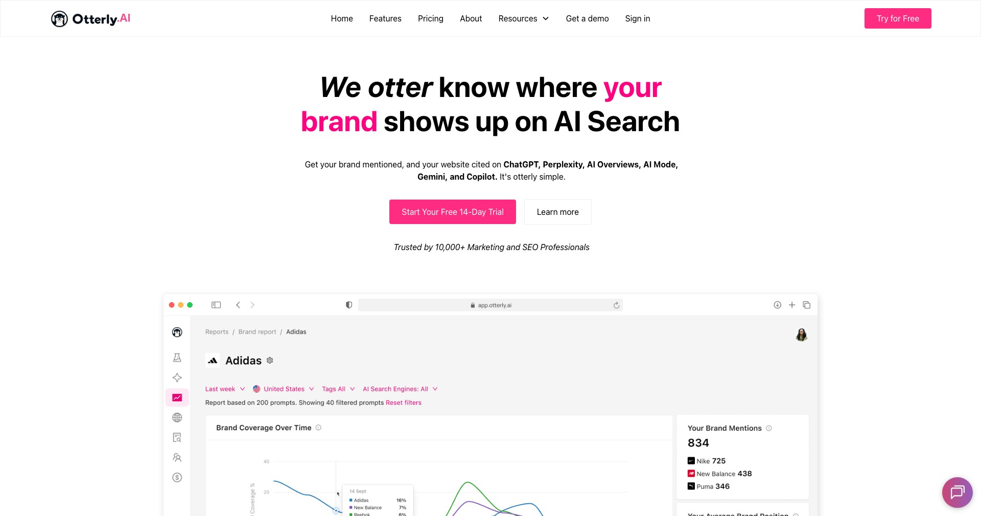Click the Try for Free button
The image size is (981, 516).
898,18
